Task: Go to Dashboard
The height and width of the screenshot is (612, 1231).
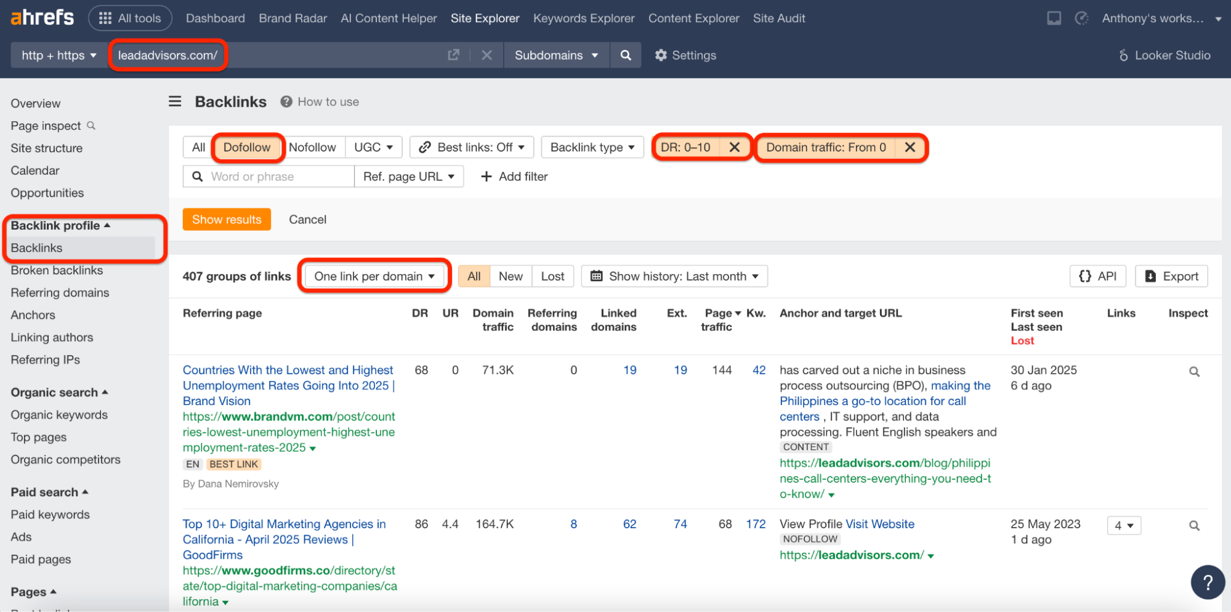Action: click(215, 18)
